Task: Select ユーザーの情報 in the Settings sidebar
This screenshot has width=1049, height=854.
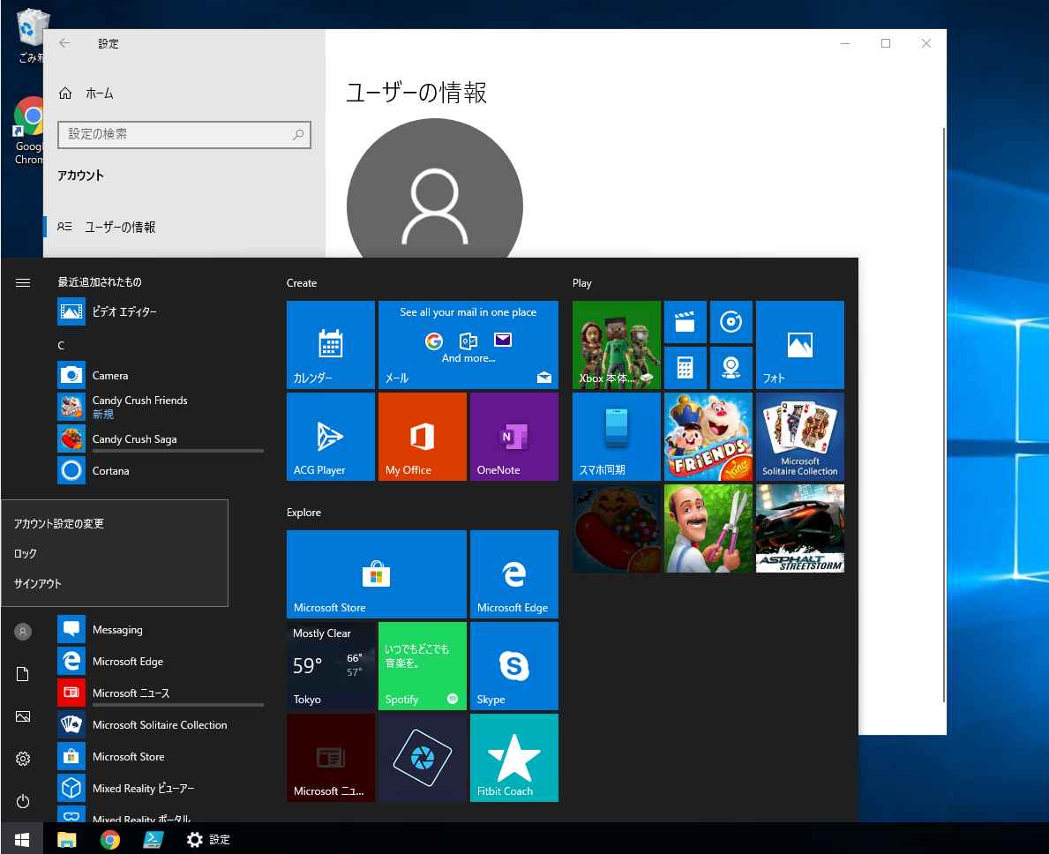Action: tap(184, 228)
